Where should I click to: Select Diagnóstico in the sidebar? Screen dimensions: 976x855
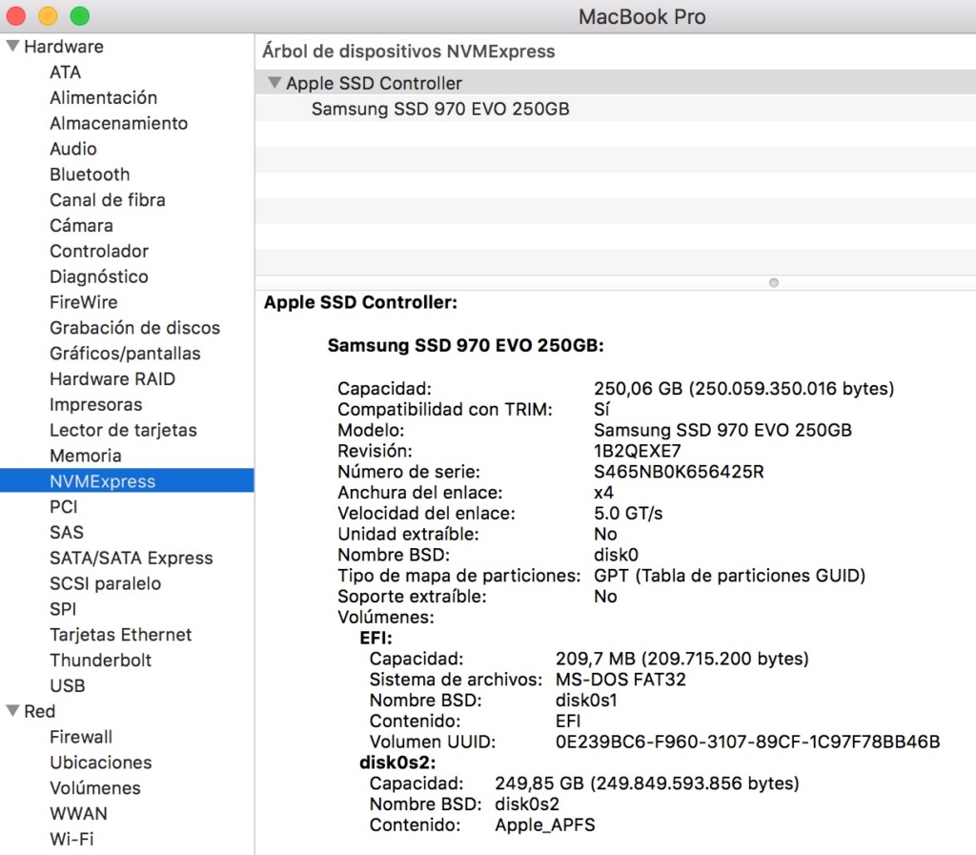point(99,276)
